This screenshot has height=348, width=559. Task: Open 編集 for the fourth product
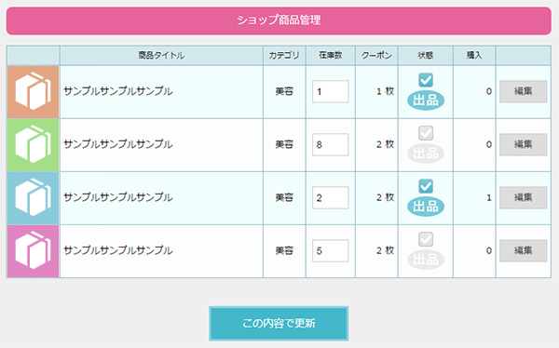[x=523, y=250]
